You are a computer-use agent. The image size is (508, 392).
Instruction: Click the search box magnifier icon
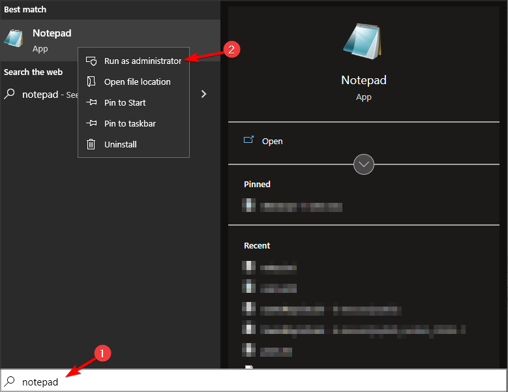[9, 382]
